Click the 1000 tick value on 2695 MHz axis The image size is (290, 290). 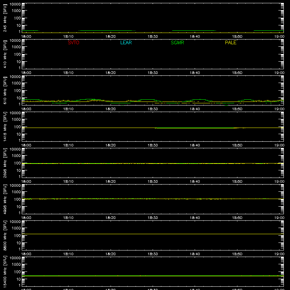[x=16, y=156]
